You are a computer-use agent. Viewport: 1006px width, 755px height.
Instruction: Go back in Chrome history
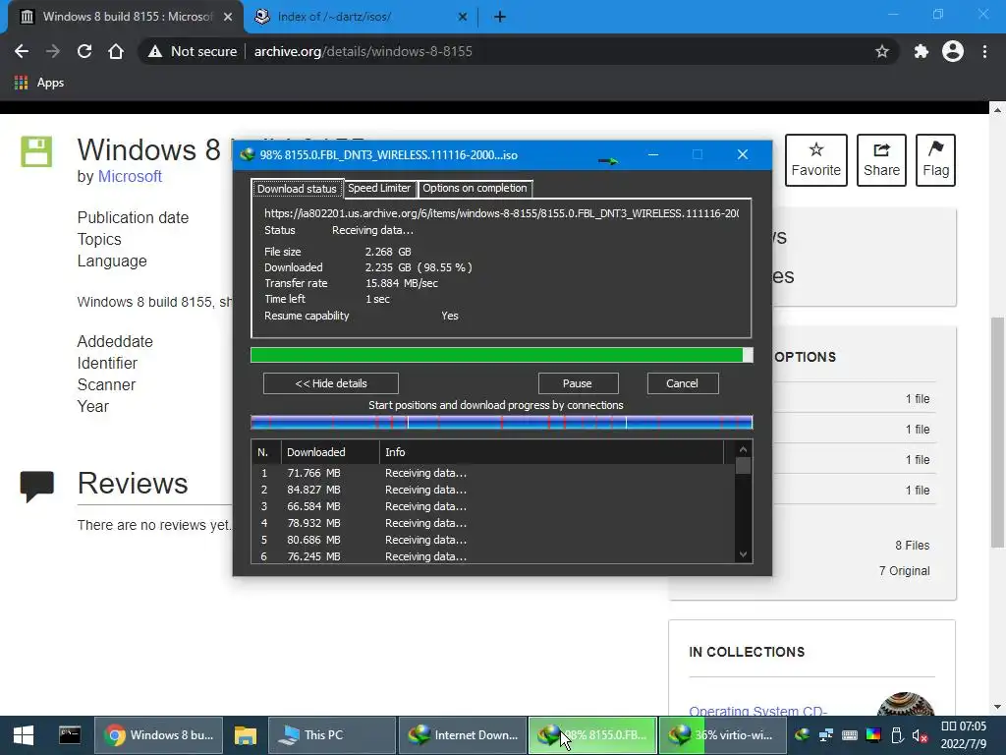22,51
